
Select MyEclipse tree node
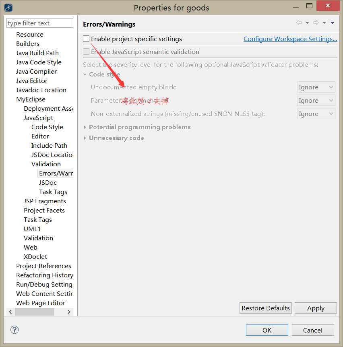pyautogui.click(x=31, y=99)
